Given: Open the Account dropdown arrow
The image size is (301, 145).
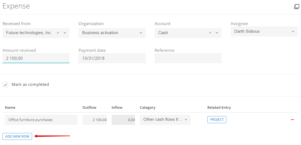Looking at the screenshot, I should pos(217,33).
